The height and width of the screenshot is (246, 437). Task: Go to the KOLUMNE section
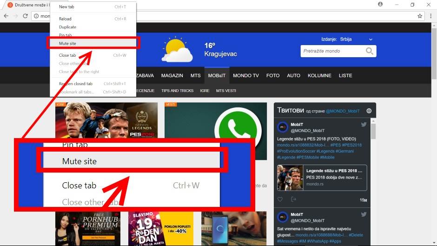click(x=319, y=75)
